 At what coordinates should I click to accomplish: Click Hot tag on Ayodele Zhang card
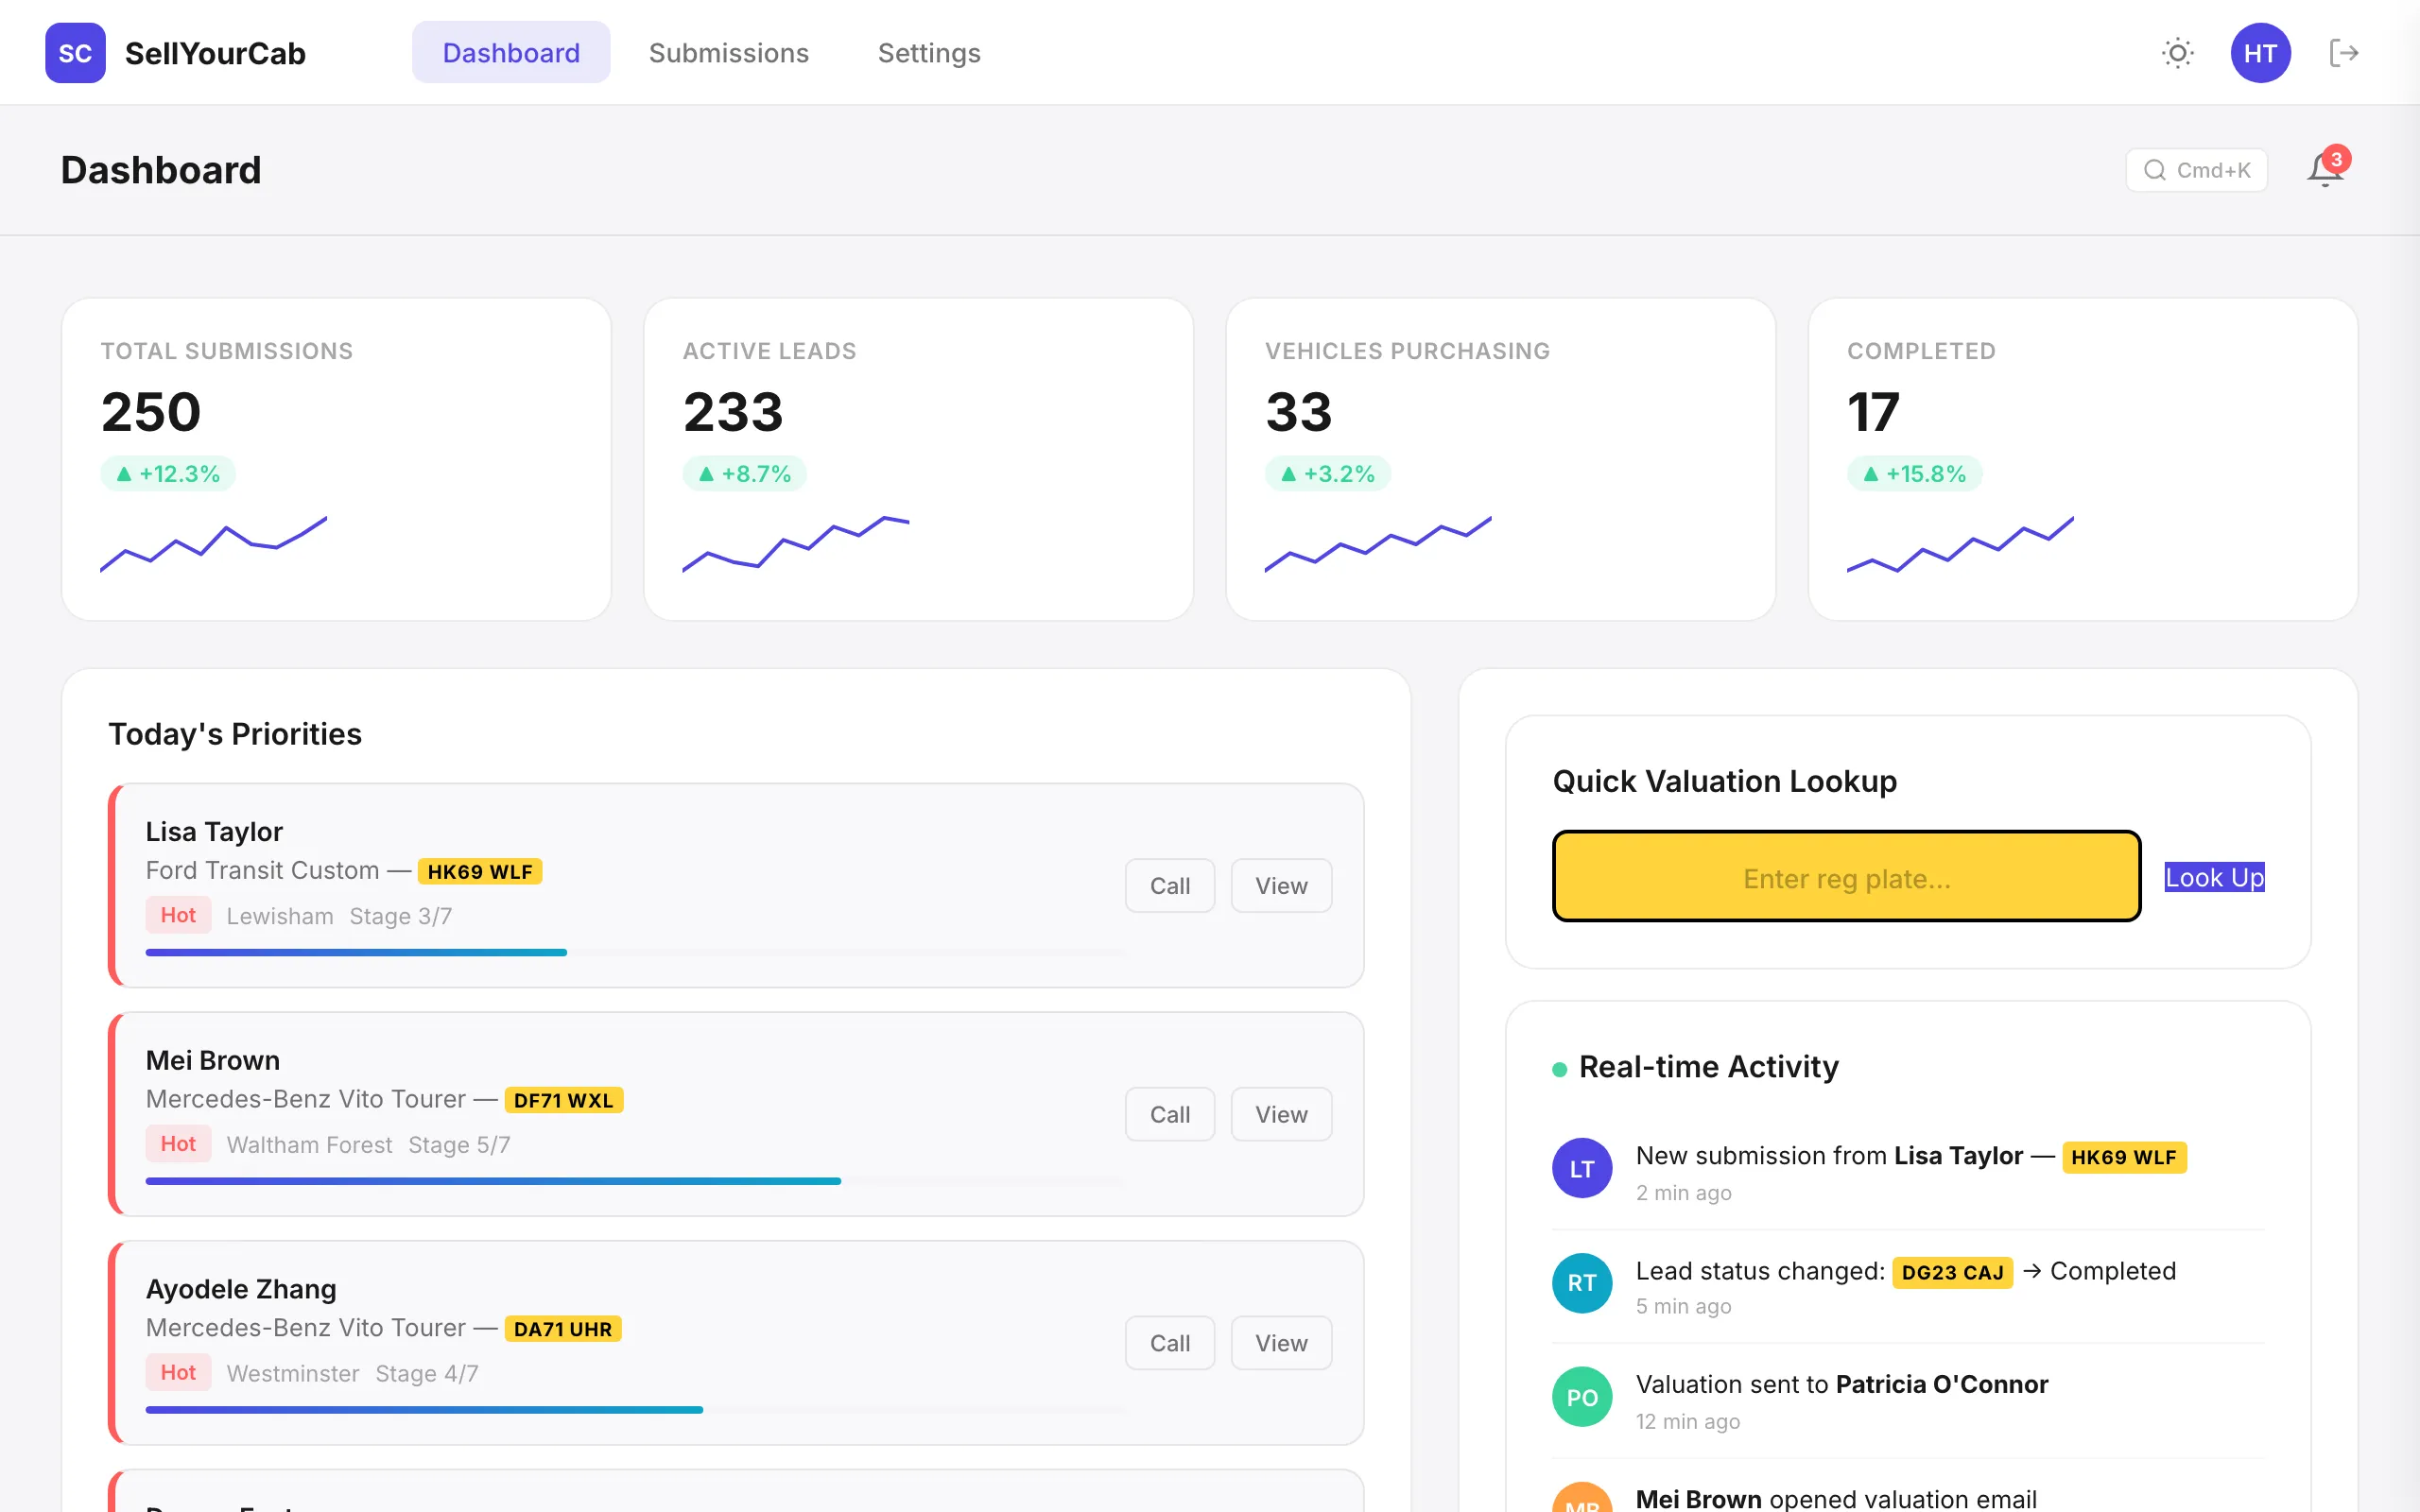178,1372
